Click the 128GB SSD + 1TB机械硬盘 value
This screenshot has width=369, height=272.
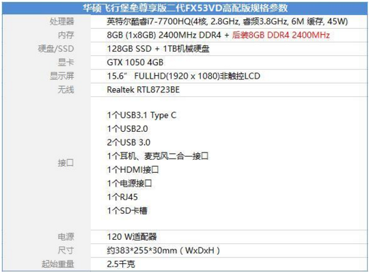(158, 49)
